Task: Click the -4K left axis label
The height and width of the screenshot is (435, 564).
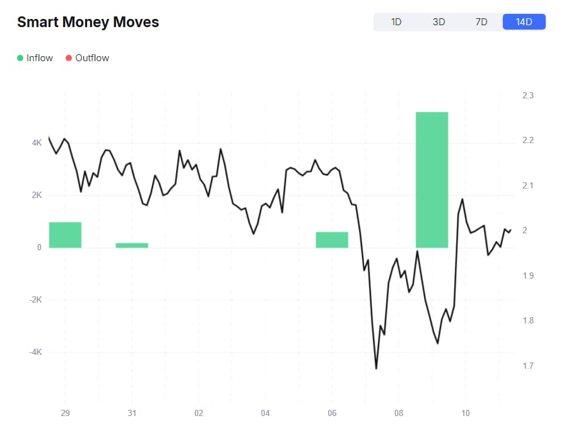Action: point(35,352)
